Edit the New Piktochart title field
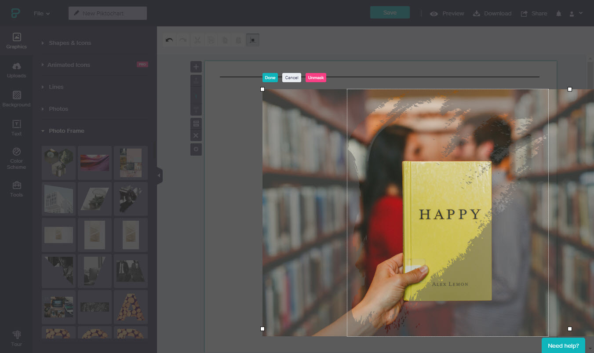Image resolution: width=594 pixels, height=353 pixels. tap(108, 13)
